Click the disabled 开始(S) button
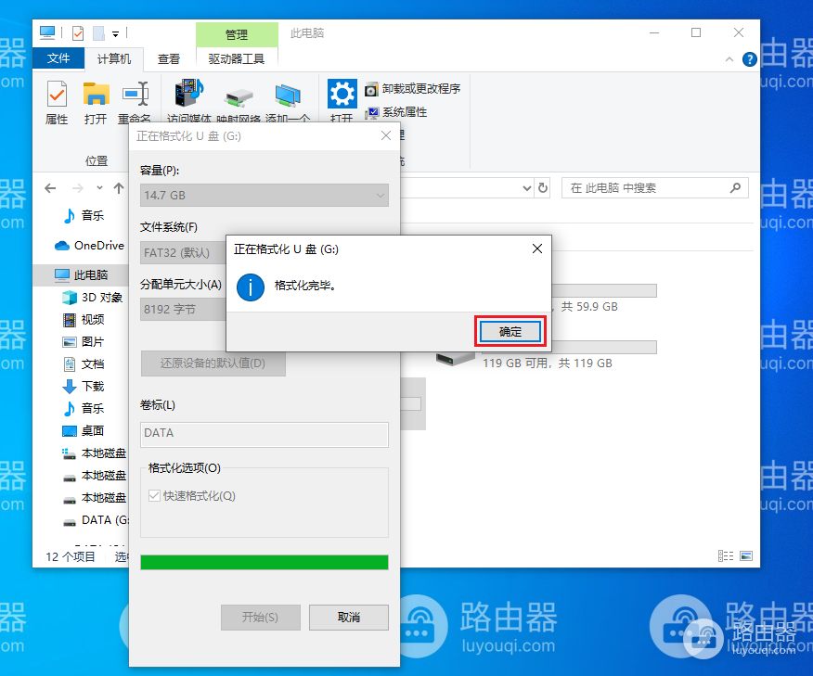The height and width of the screenshot is (676, 813). click(x=260, y=617)
